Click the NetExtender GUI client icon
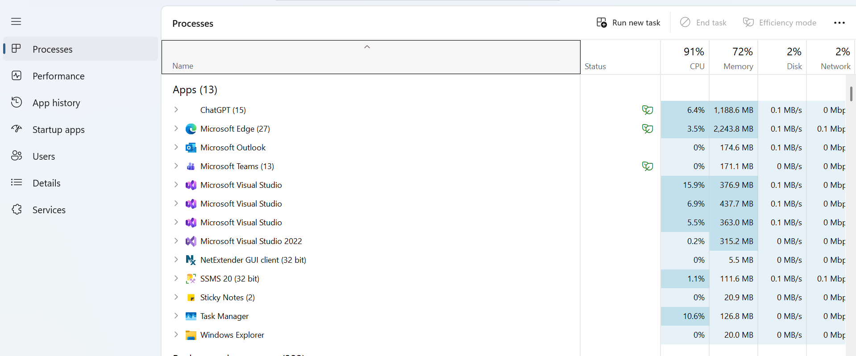This screenshot has width=856, height=356. [x=191, y=260]
